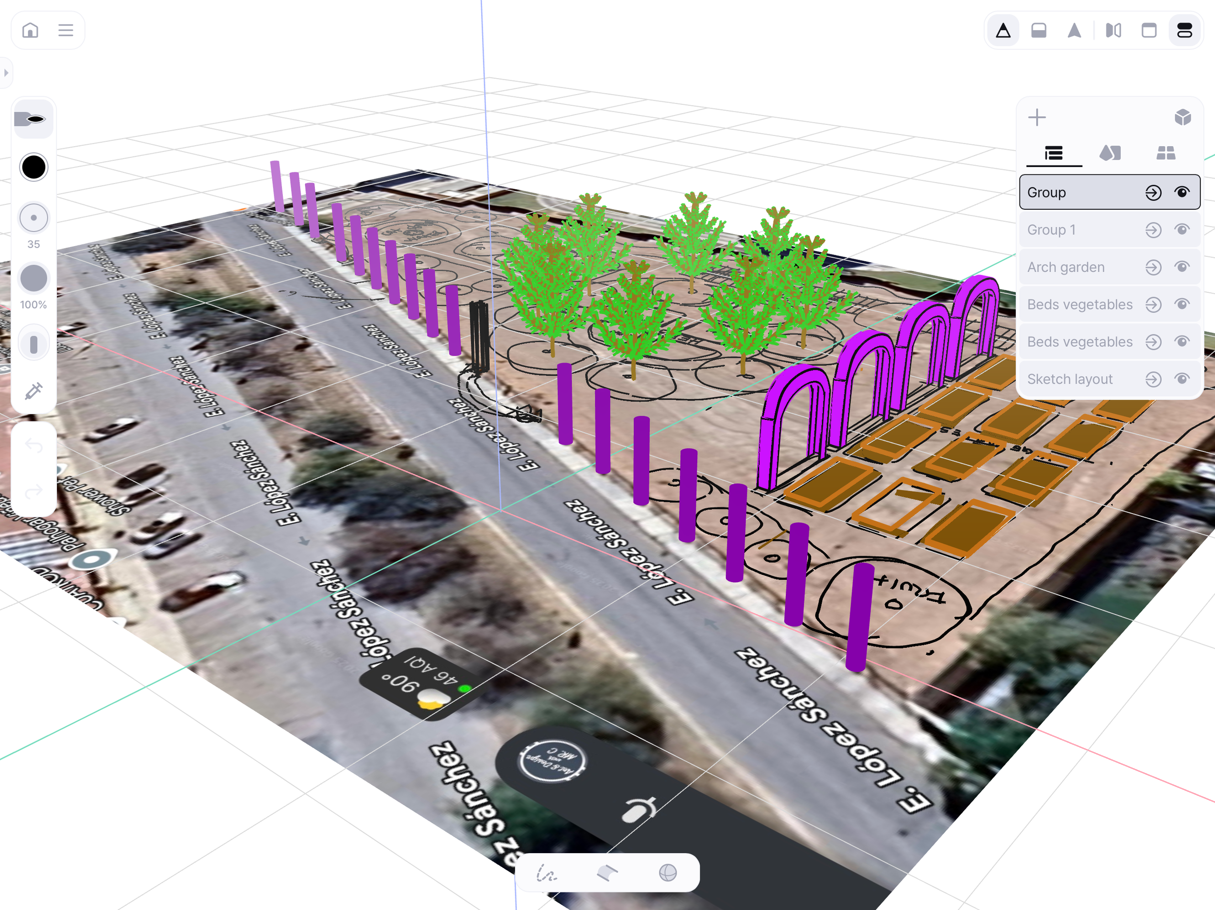The width and height of the screenshot is (1215, 910).
Task: Toggle visibility of Sketch layout layer
Action: [1181, 379]
